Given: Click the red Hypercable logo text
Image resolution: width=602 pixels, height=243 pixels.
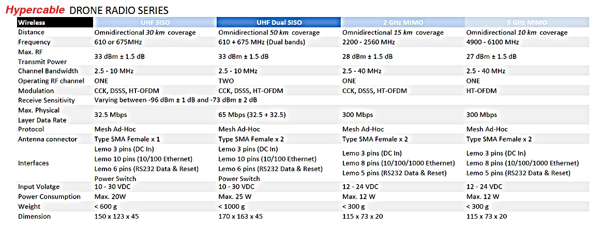Looking at the screenshot, I should pyautogui.click(x=35, y=10).
